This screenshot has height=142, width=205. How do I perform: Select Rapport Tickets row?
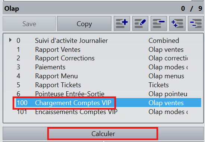pos(108,85)
